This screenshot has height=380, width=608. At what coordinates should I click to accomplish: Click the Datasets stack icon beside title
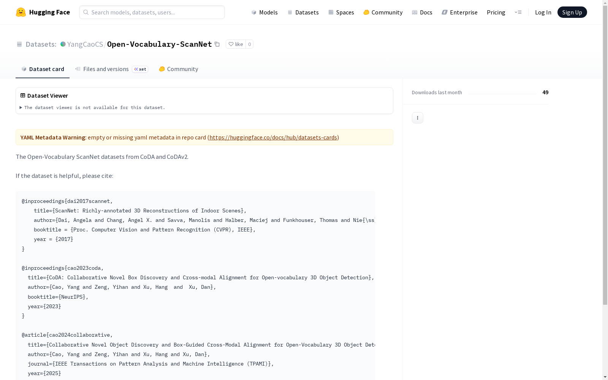(19, 44)
